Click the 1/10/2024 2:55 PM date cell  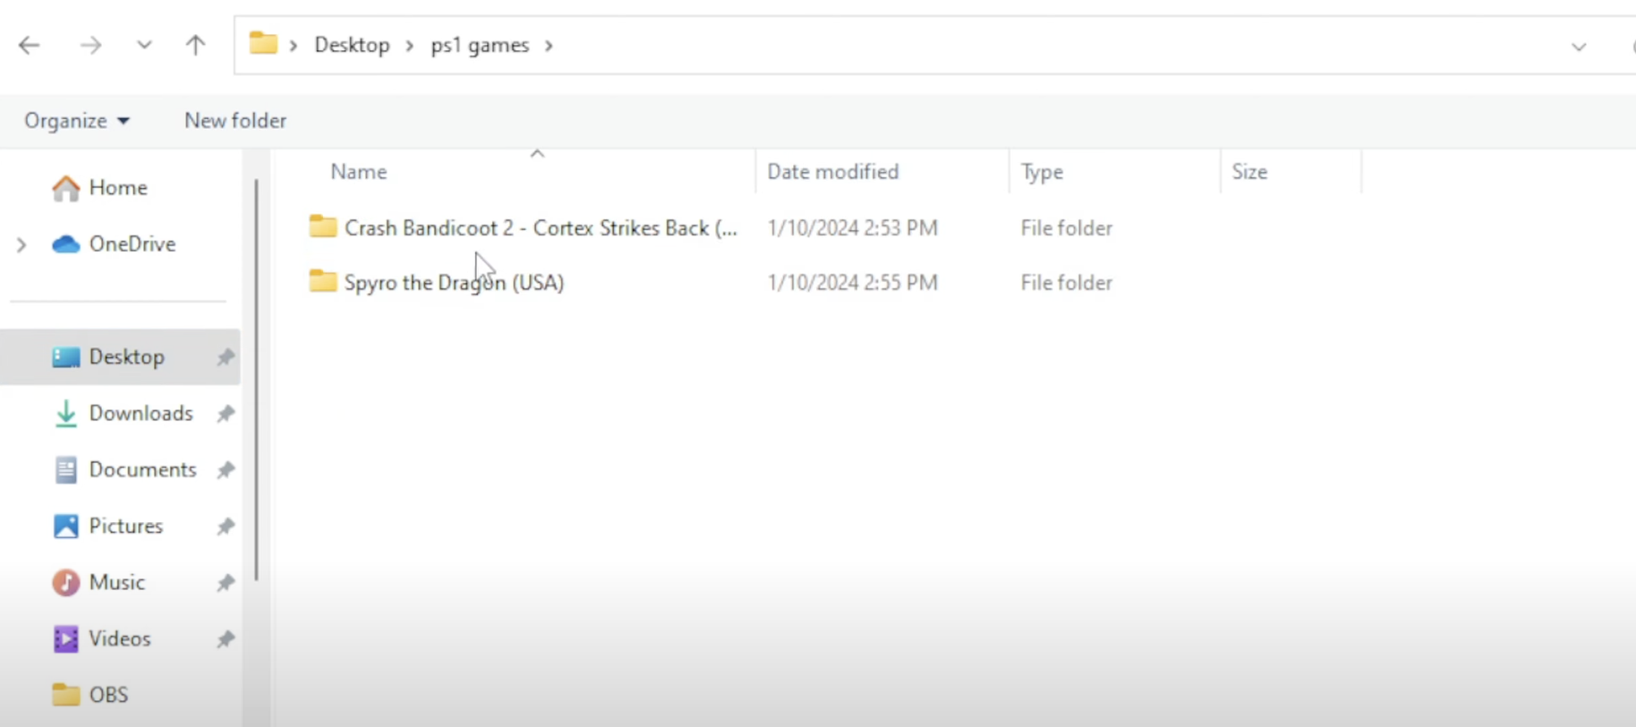tap(852, 283)
